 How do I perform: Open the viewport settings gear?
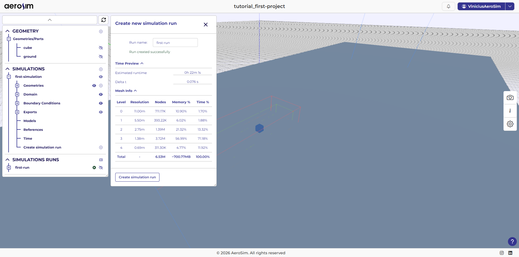[510, 124]
